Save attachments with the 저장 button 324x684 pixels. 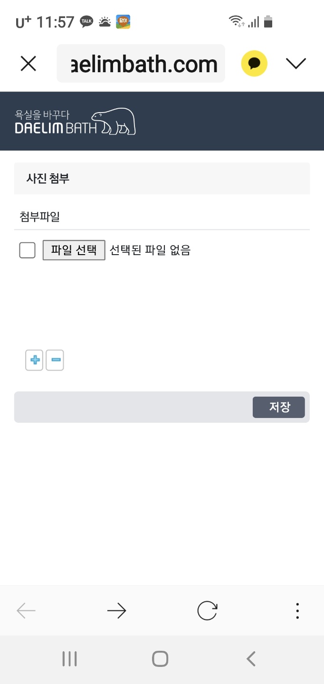(278, 407)
